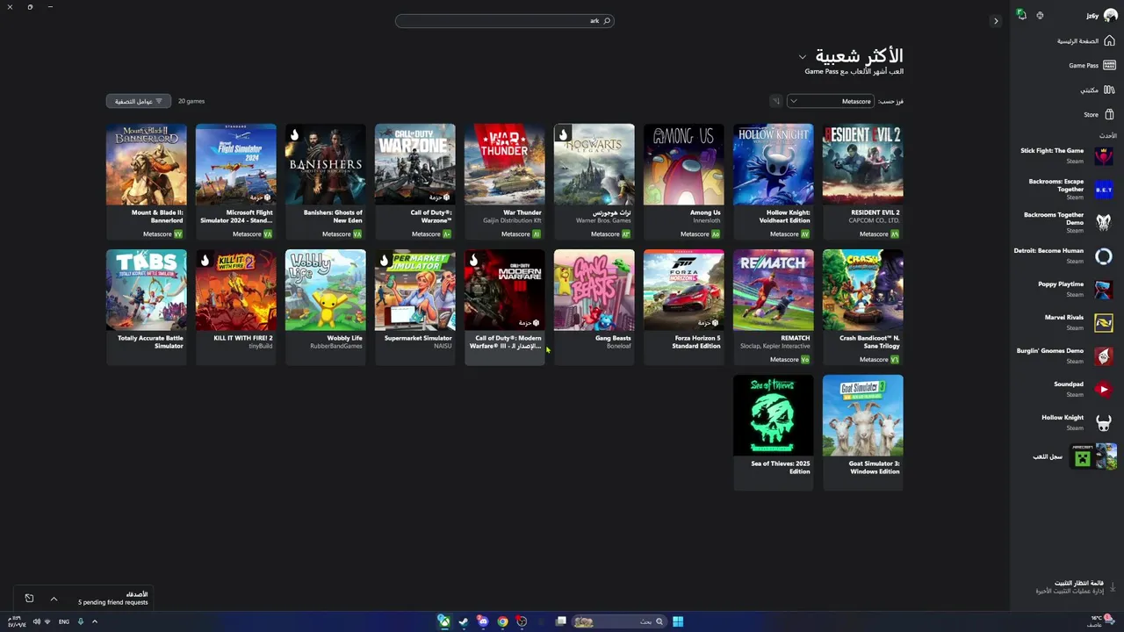The image size is (1124, 632).
Task: Open the filters (عوامل التصفية) button
Action: [x=139, y=101]
